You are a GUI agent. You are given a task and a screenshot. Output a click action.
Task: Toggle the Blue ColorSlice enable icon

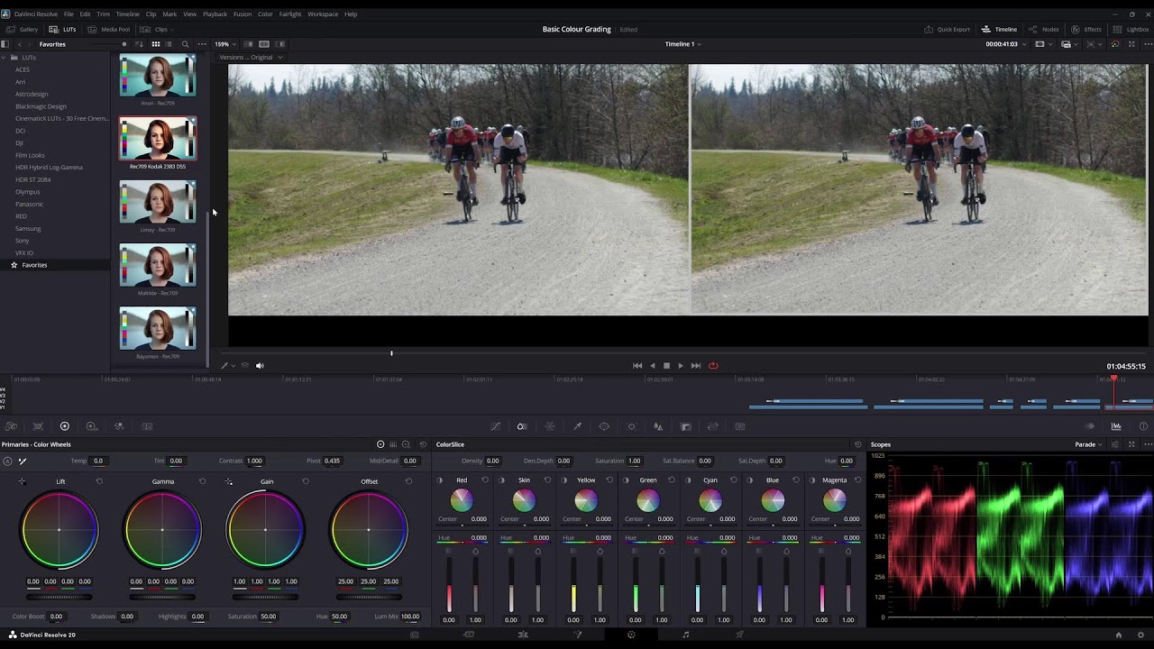coord(751,480)
